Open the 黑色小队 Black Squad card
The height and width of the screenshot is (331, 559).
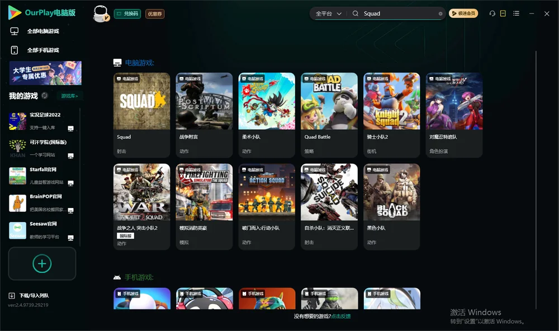pyautogui.click(x=392, y=206)
